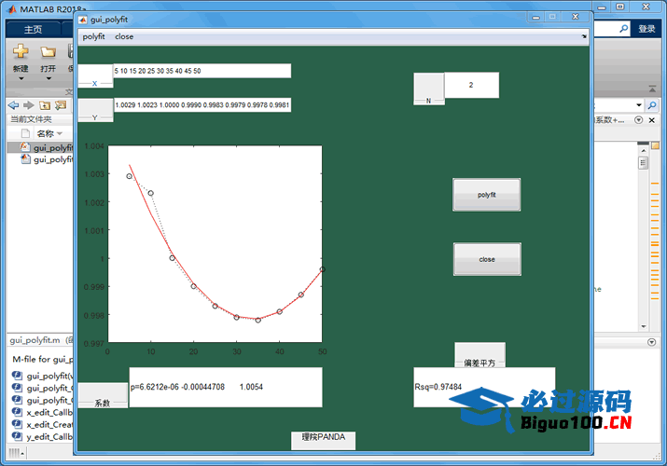This screenshot has width=667, height=466.
Task: Click the fitted plot axes area
Action: tap(215, 243)
